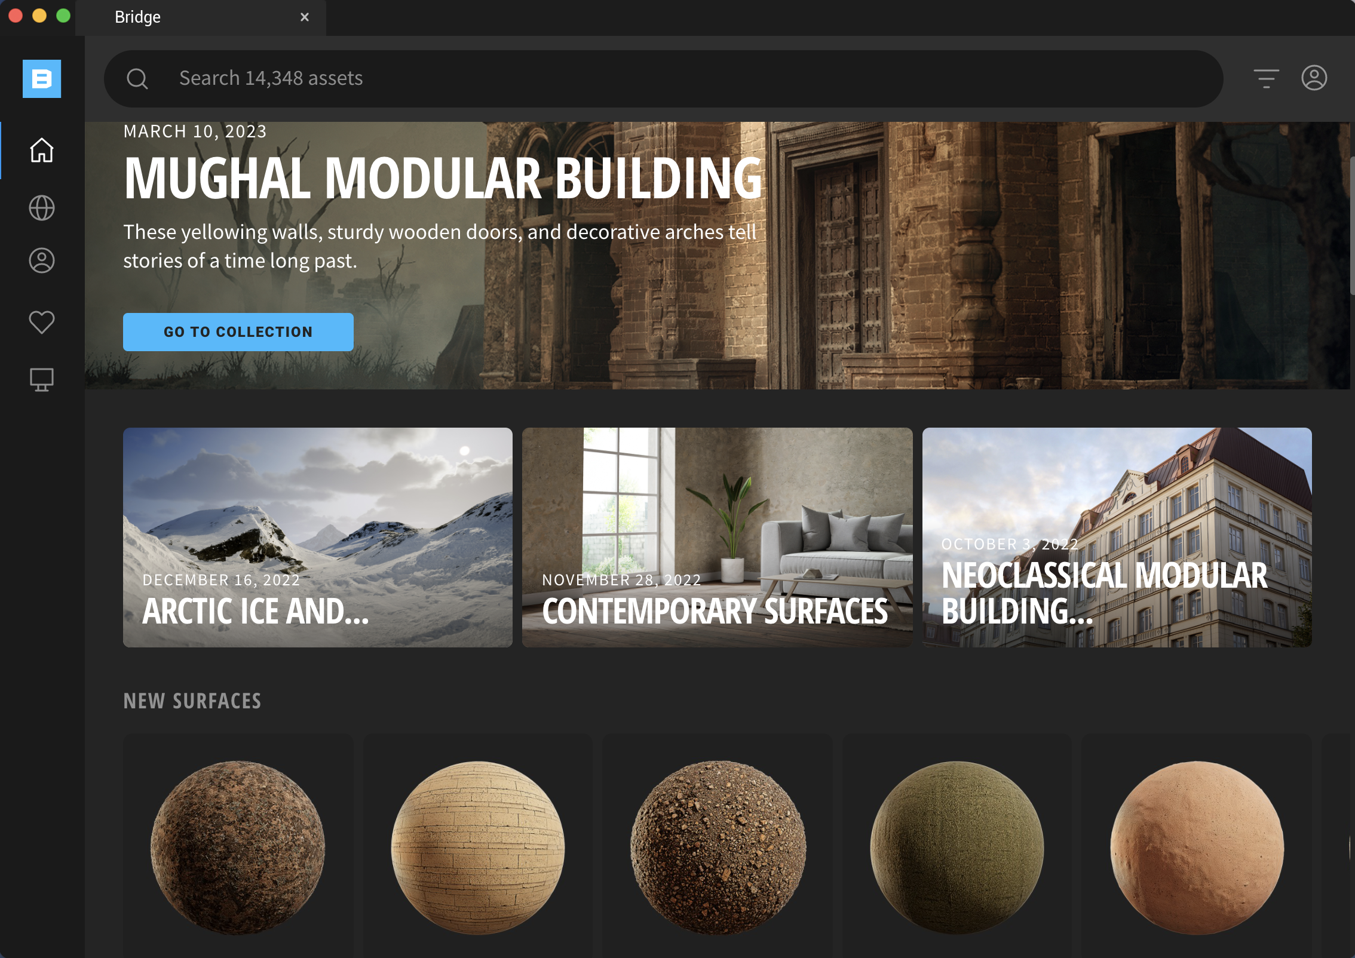Open the user account icon top right

point(1314,78)
